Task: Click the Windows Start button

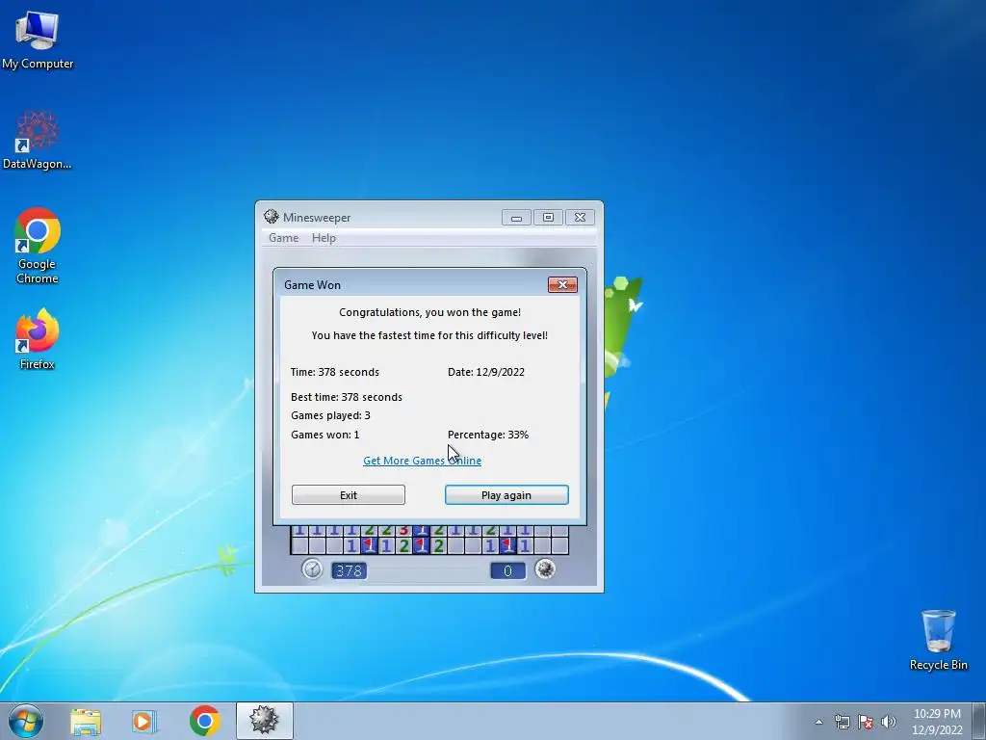Action: pos(26,721)
